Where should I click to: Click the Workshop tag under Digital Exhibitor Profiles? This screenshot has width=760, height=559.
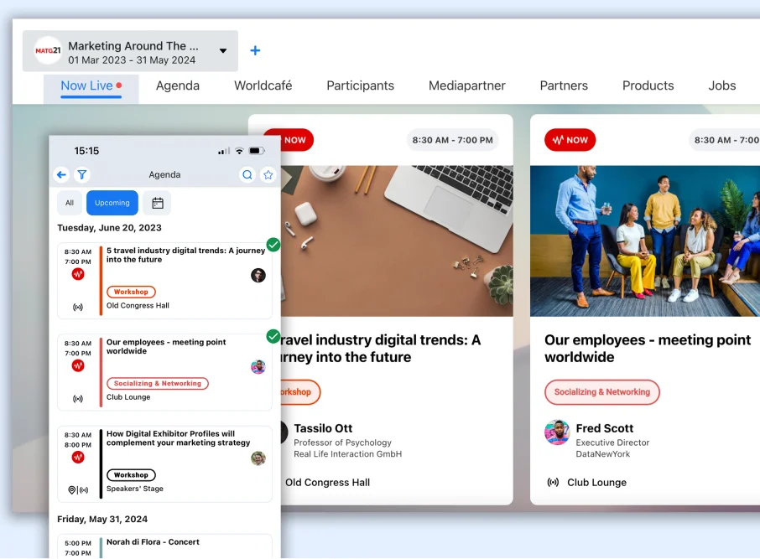[131, 475]
